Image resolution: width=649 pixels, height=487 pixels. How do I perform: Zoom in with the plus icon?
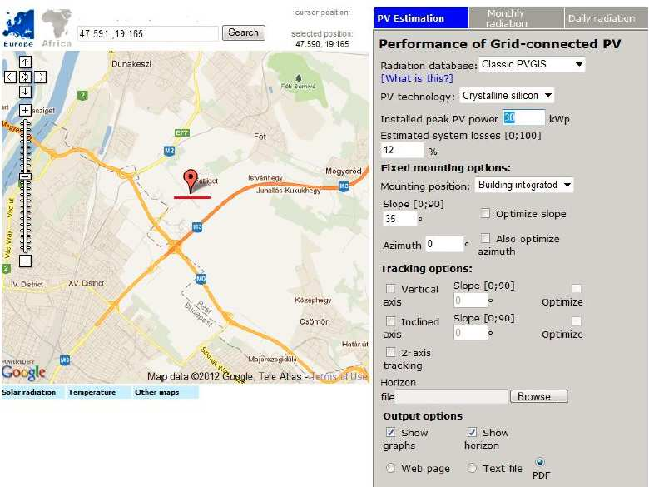click(x=25, y=110)
